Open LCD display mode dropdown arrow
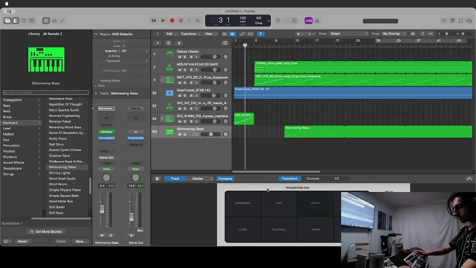Viewport: 476px width, 268px height. click(268, 21)
